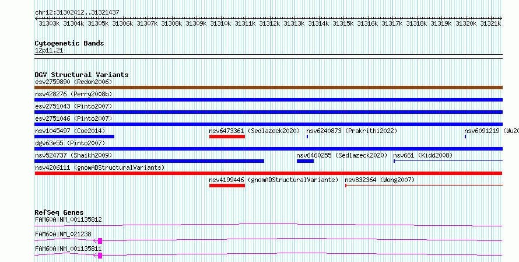Open the esv2751046 (Pinto2007) variant label
The height and width of the screenshot is (262, 519).
(x=73, y=118)
